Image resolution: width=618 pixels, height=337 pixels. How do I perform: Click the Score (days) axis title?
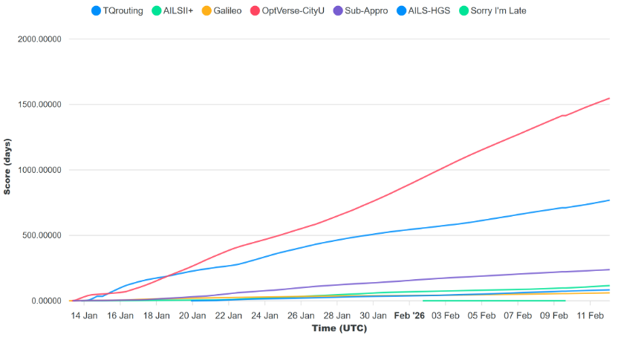point(7,166)
